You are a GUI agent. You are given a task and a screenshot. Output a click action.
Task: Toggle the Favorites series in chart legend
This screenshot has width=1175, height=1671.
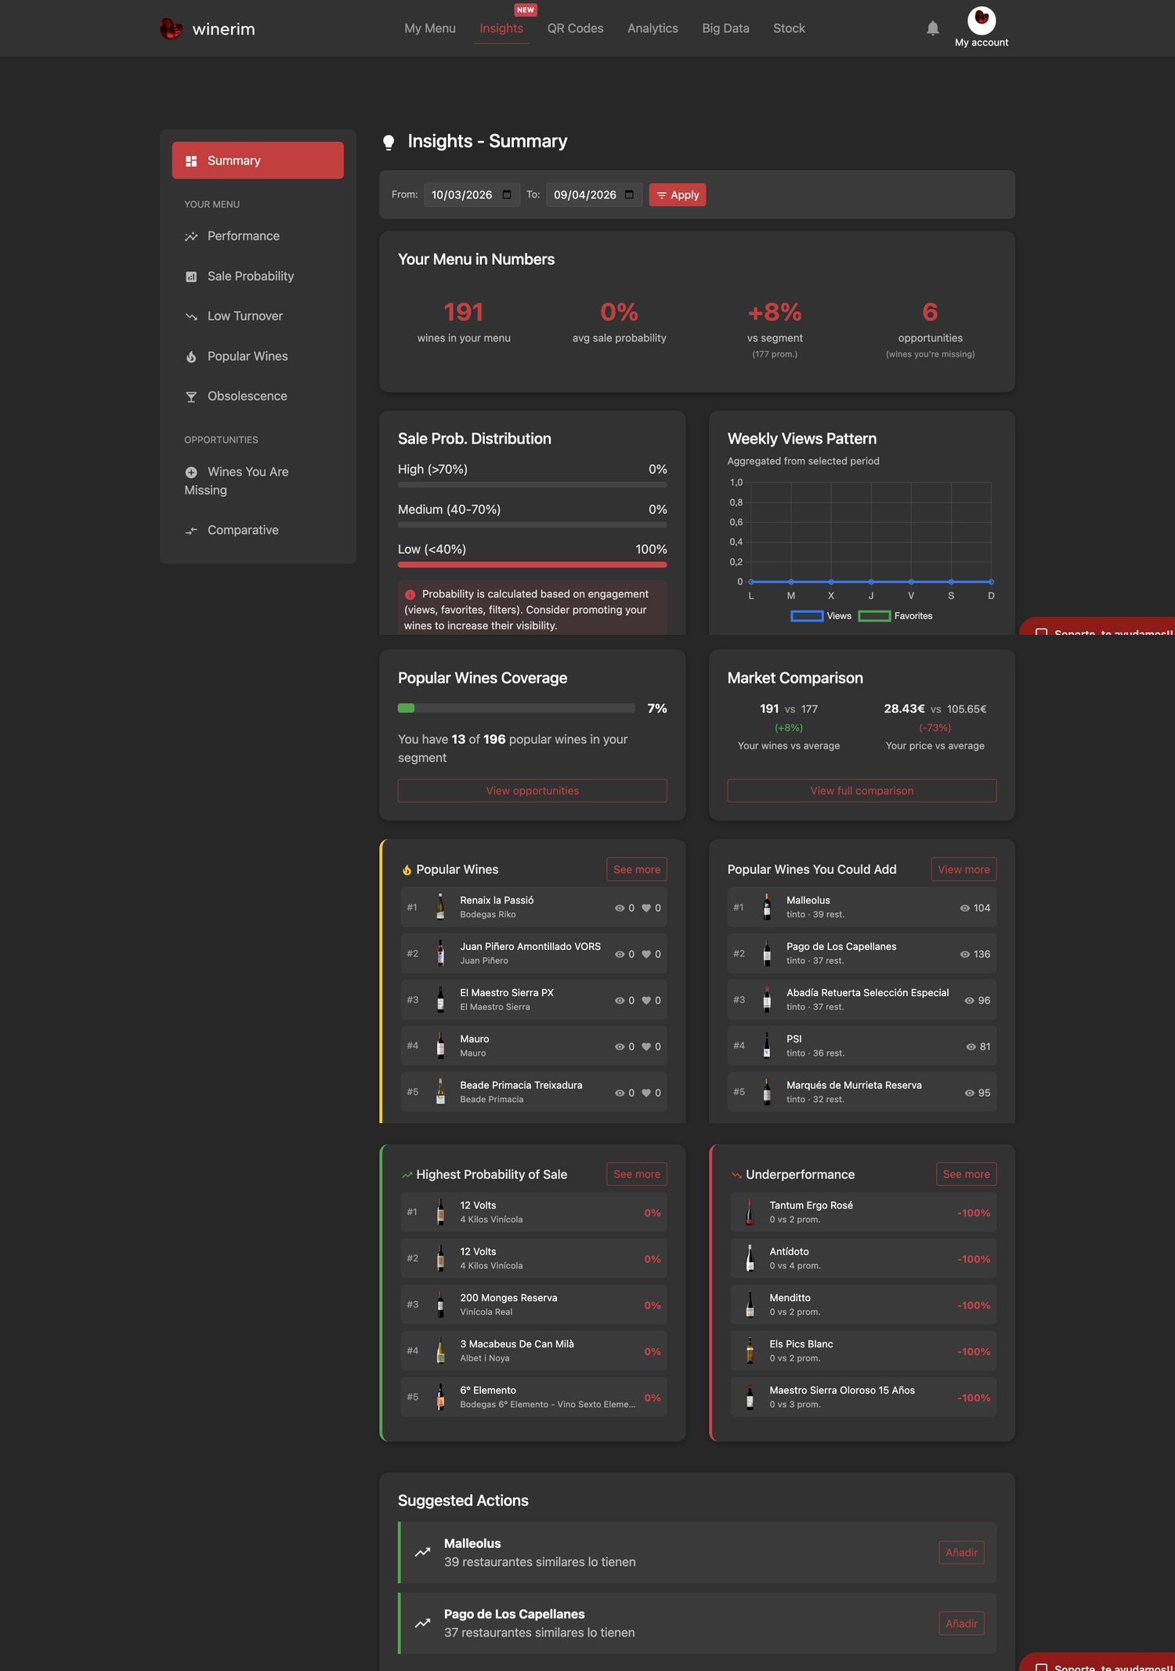coord(895,616)
